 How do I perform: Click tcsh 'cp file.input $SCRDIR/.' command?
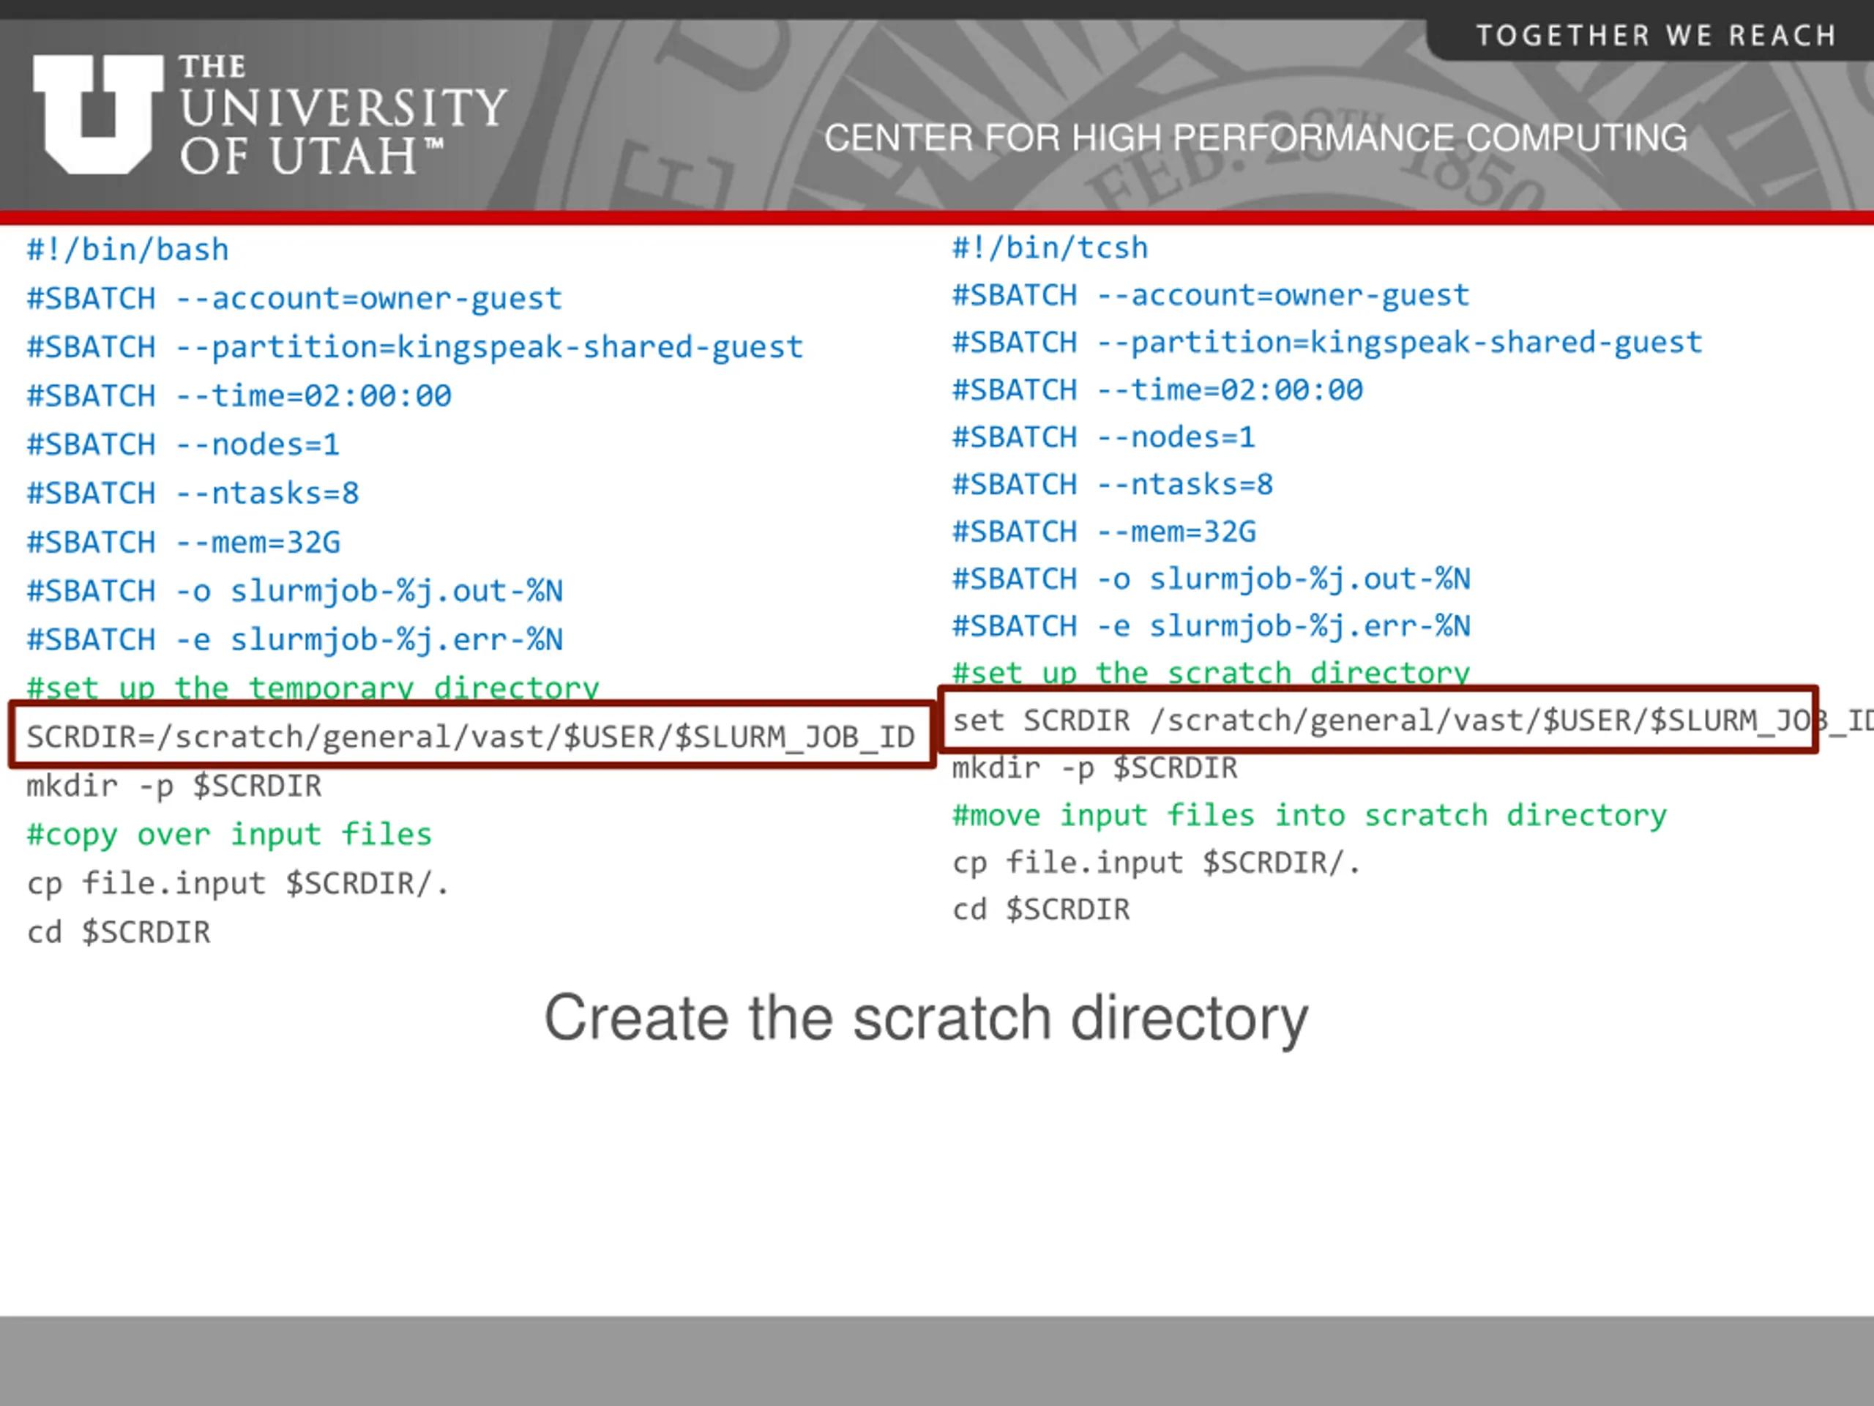[1157, 863]
